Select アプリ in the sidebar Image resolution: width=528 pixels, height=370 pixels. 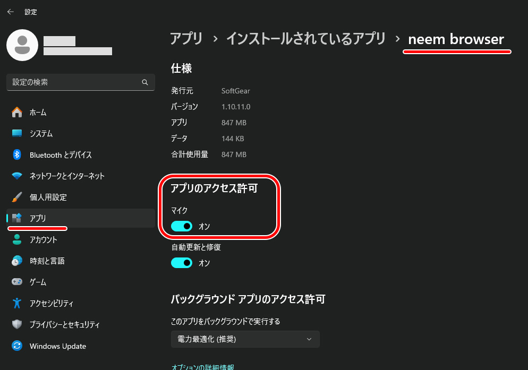81,218
